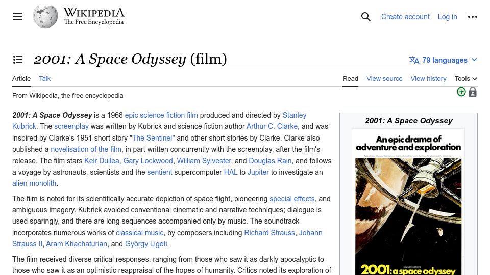Image resolution: width=490 pixels, height=275 pixels.
Task: Click the Wikipedia globe logo
Action: [x=45, y=17]
